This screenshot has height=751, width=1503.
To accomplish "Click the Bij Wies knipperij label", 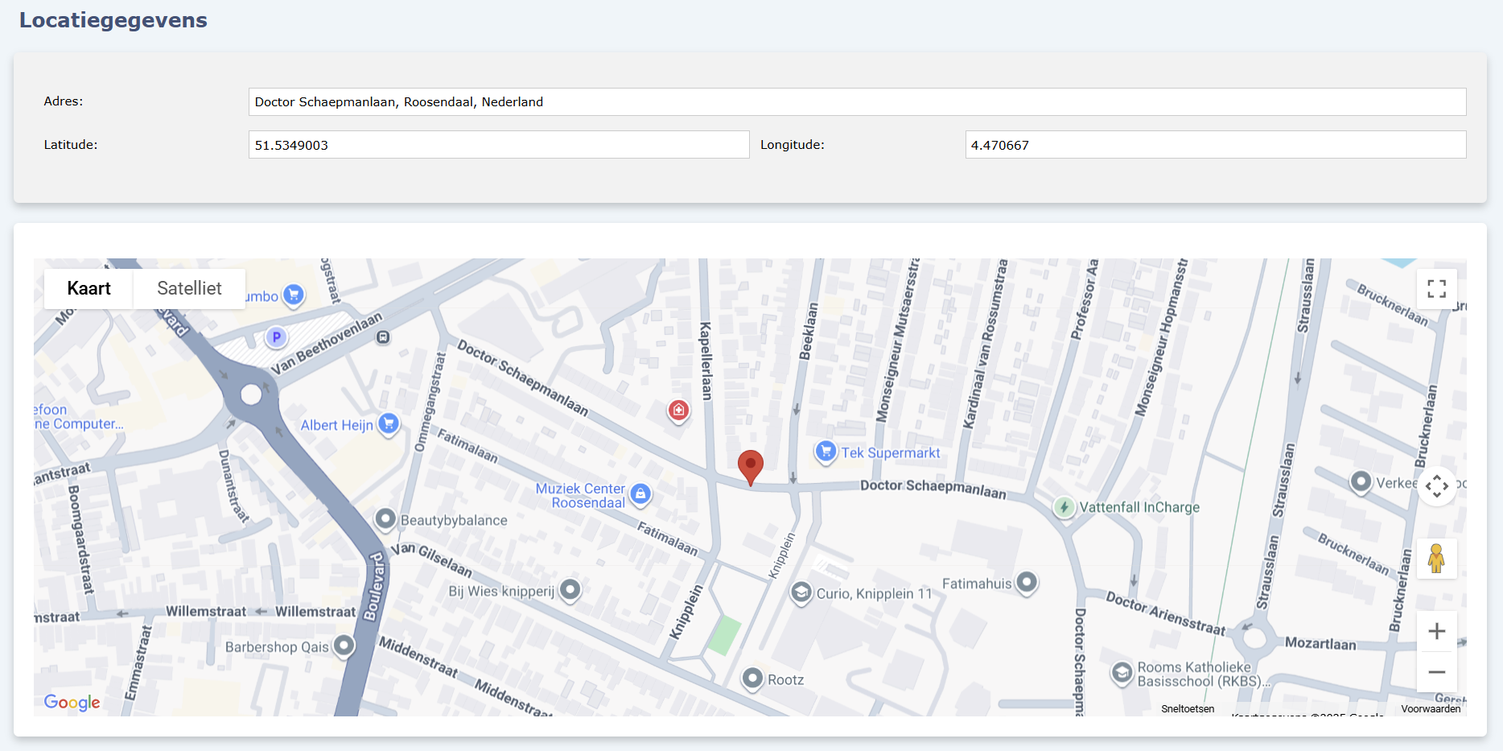I will 501,592.
